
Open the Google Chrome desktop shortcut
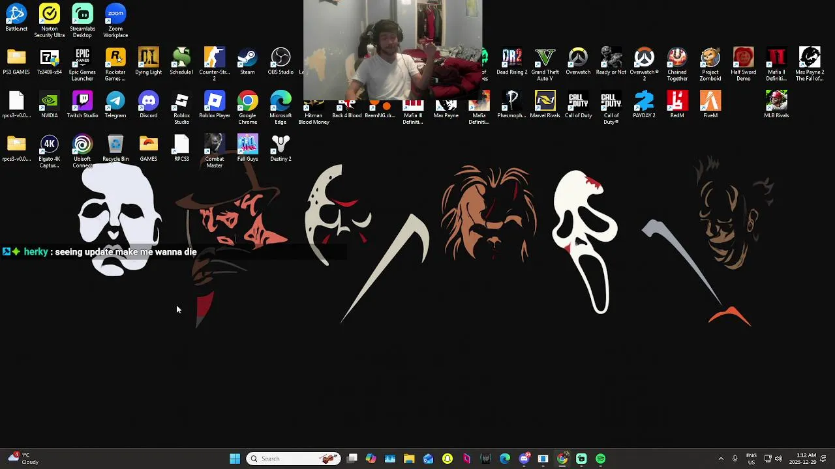pyautogui.click(x=247, y=107)
